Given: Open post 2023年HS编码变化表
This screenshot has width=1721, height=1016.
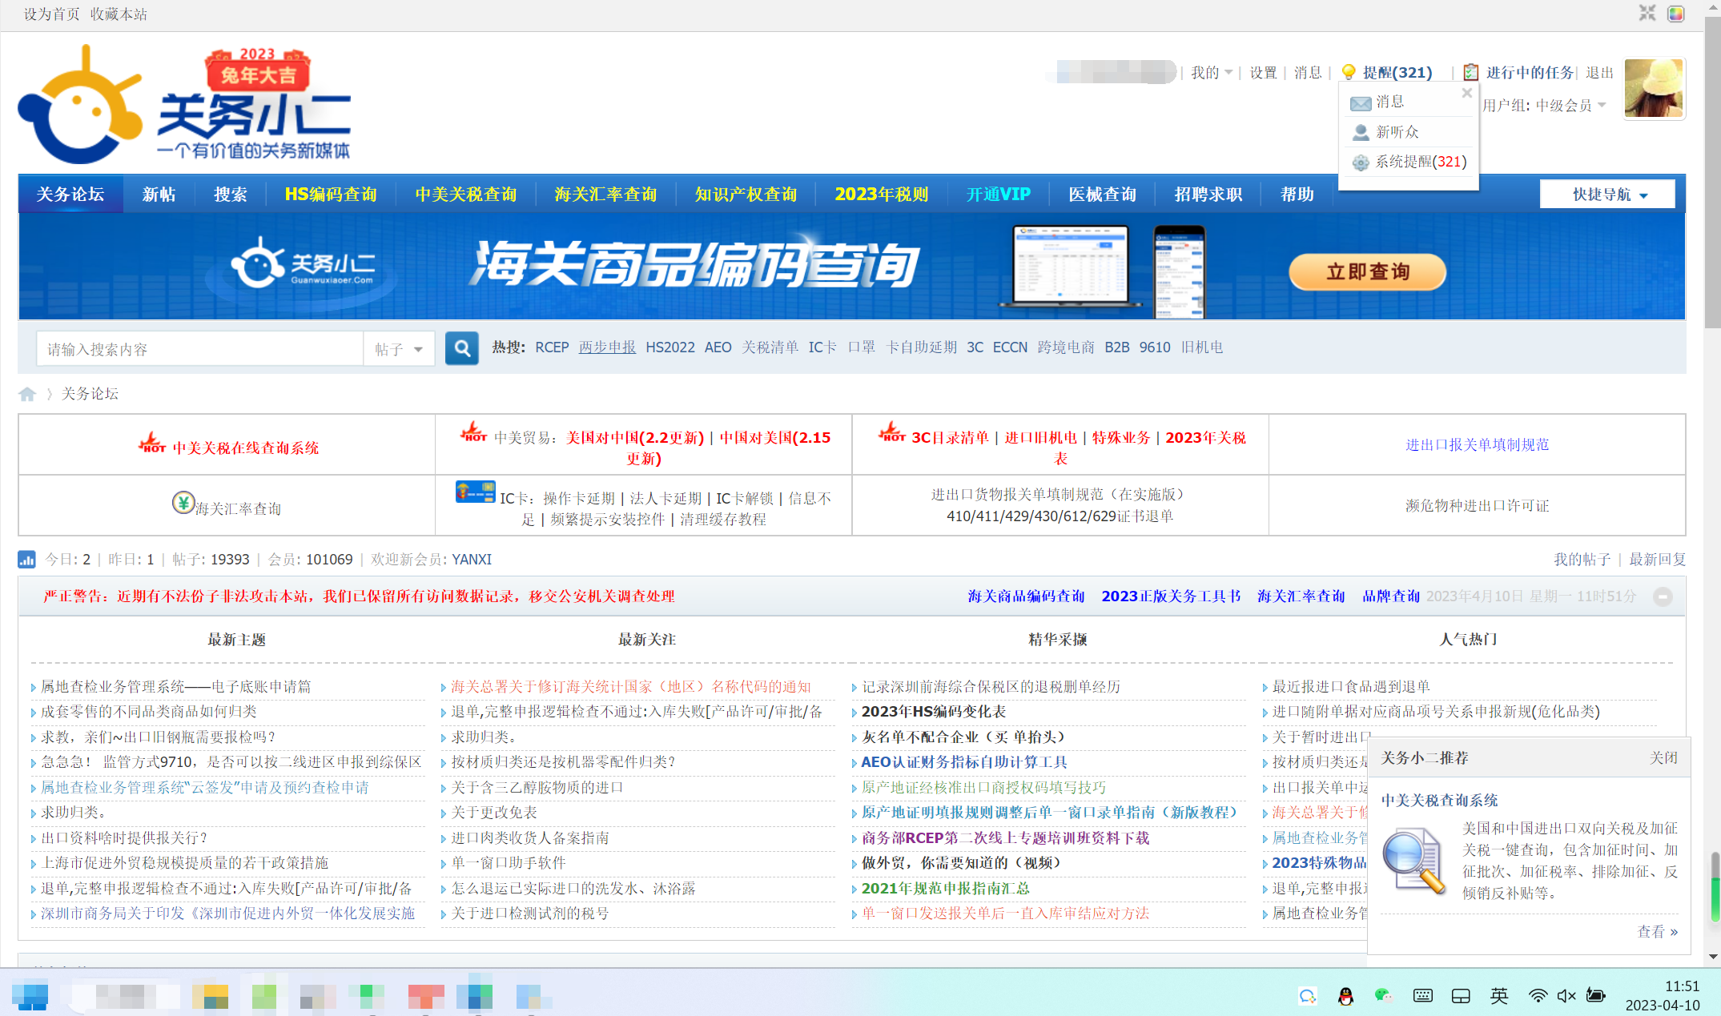Looking at the screenshot, I should pyautogui.click(x=934, y=712).
